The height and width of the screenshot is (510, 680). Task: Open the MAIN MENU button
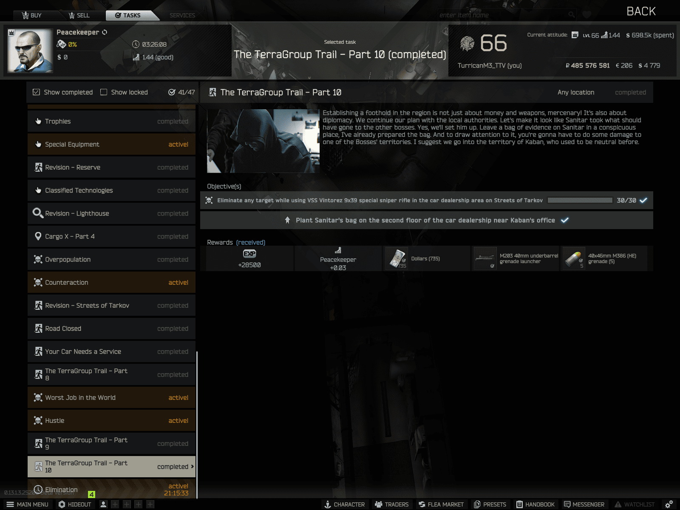27,504
